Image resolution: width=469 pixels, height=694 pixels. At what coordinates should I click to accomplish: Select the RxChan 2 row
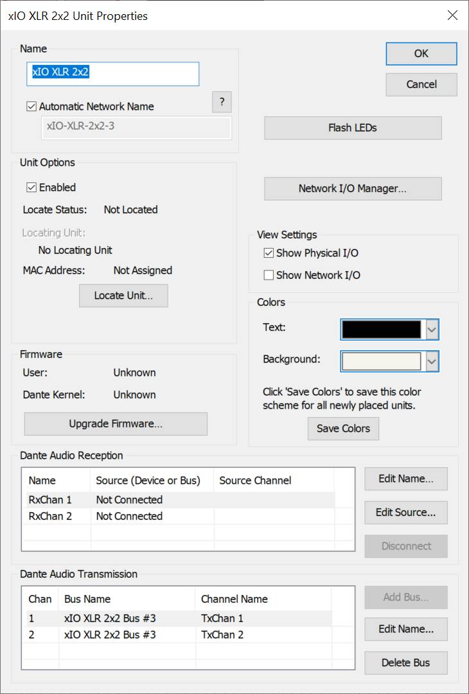[x=181, y=516]
